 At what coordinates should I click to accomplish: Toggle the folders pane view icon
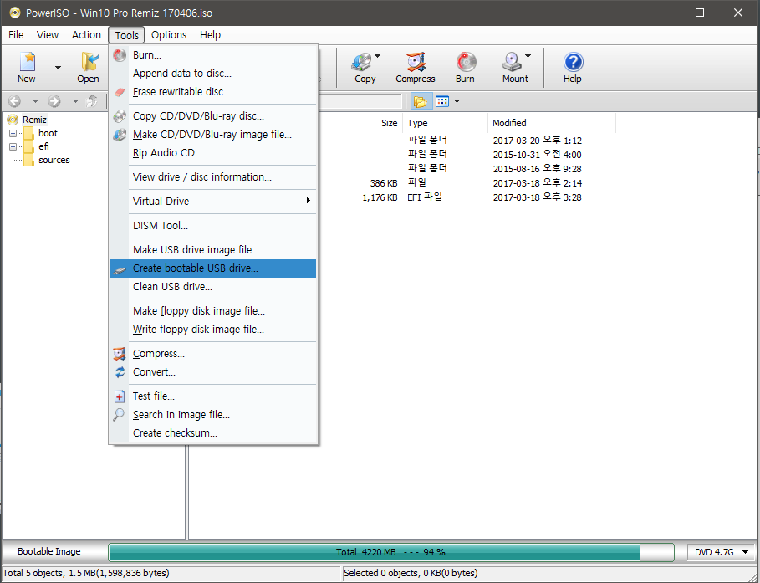pos(420,101)
